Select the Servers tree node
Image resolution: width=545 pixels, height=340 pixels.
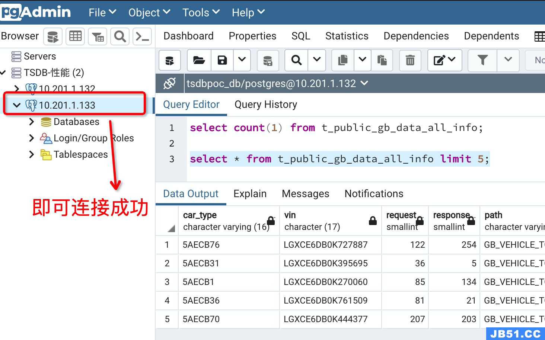click(39, 57)
